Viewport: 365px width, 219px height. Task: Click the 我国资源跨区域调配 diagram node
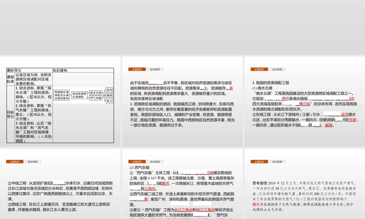pos(79,95)
